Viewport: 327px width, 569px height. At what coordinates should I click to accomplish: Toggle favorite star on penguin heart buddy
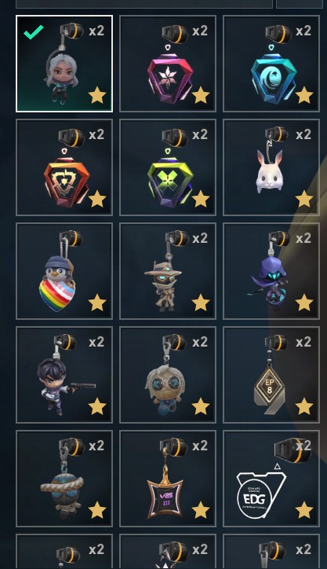(x=97, y=303)
